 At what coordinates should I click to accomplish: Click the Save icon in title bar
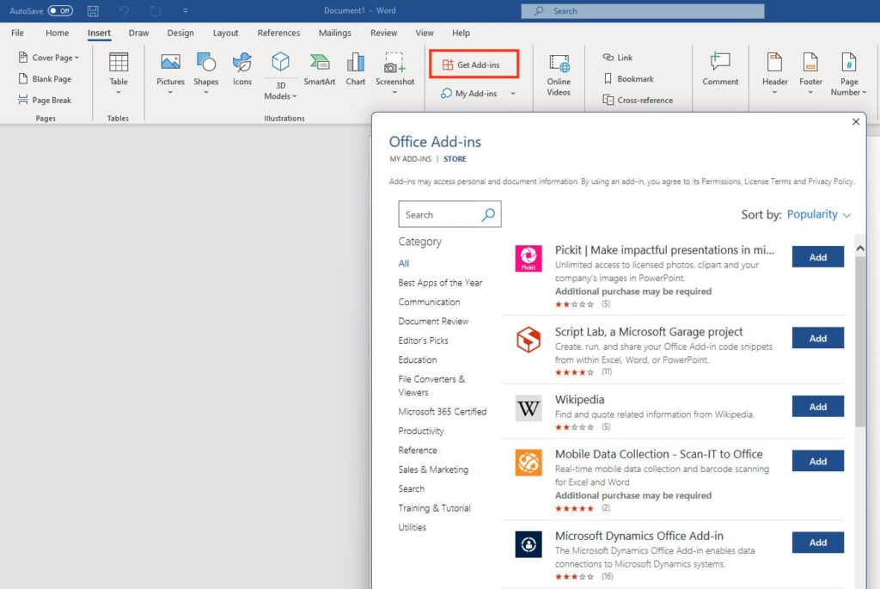tap(93, 11)
